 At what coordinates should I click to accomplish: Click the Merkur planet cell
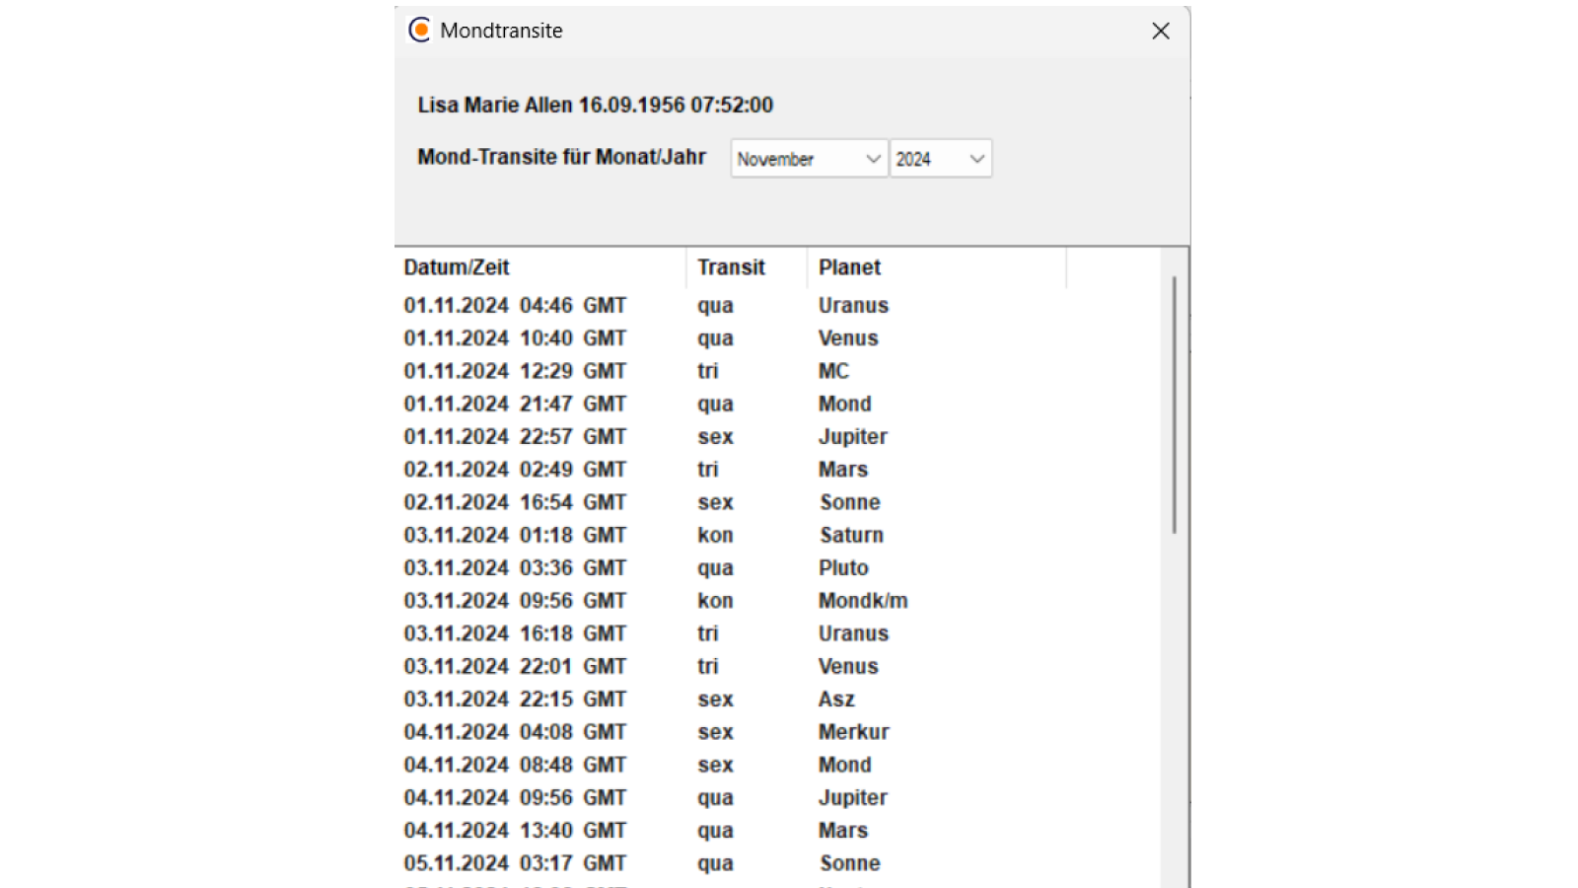pos(854,732)
